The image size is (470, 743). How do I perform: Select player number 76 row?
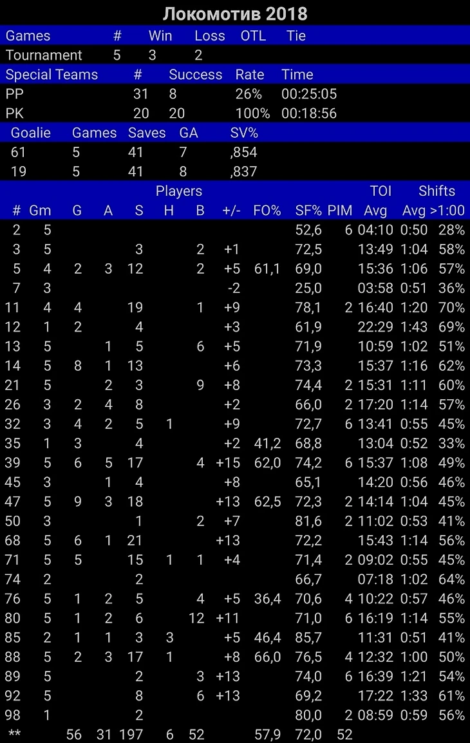[235, 599]
